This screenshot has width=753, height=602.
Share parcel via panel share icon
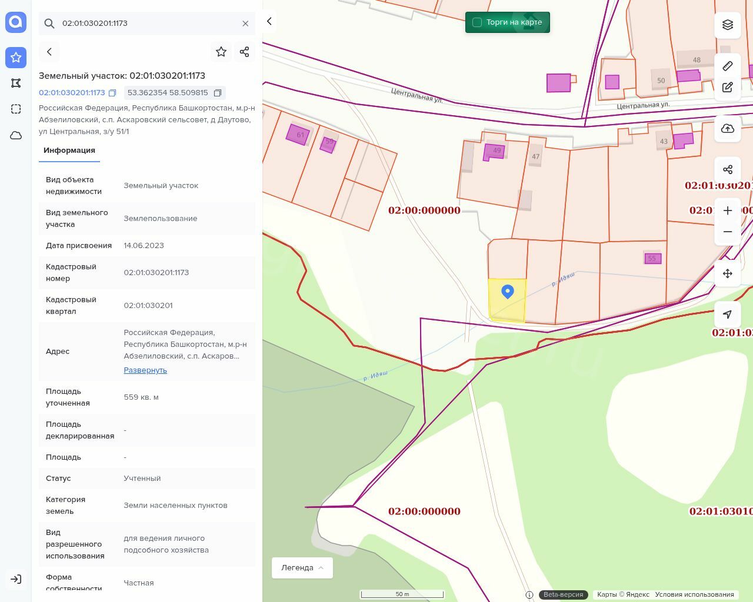[245, 52]
